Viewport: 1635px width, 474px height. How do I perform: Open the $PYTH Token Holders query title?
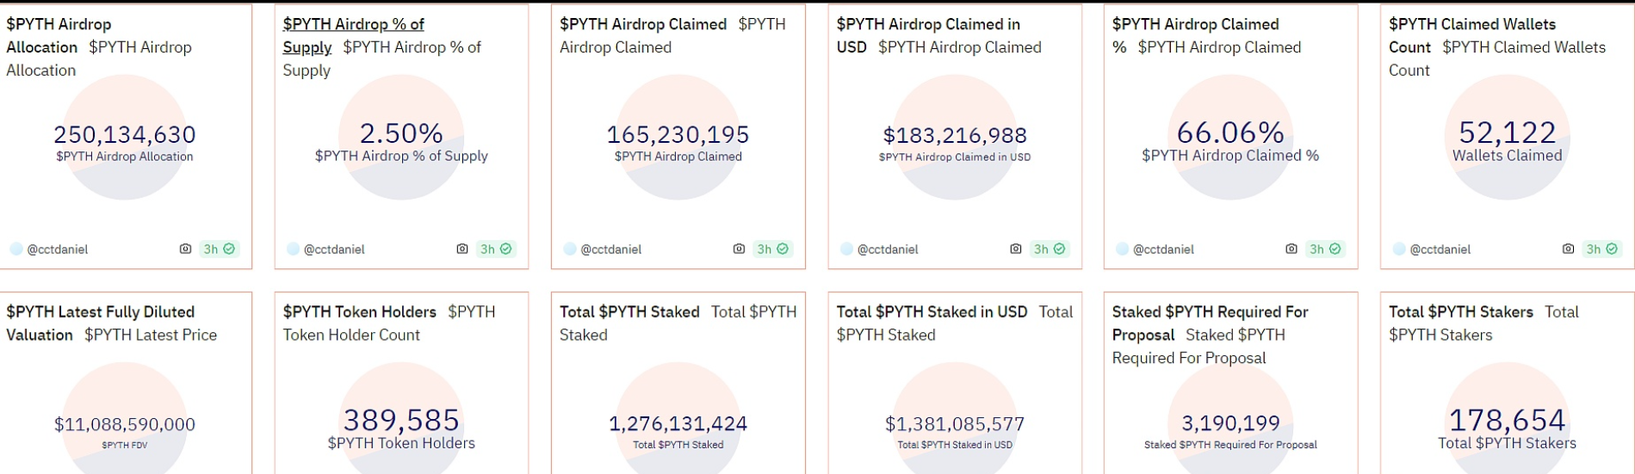(359, 312)
